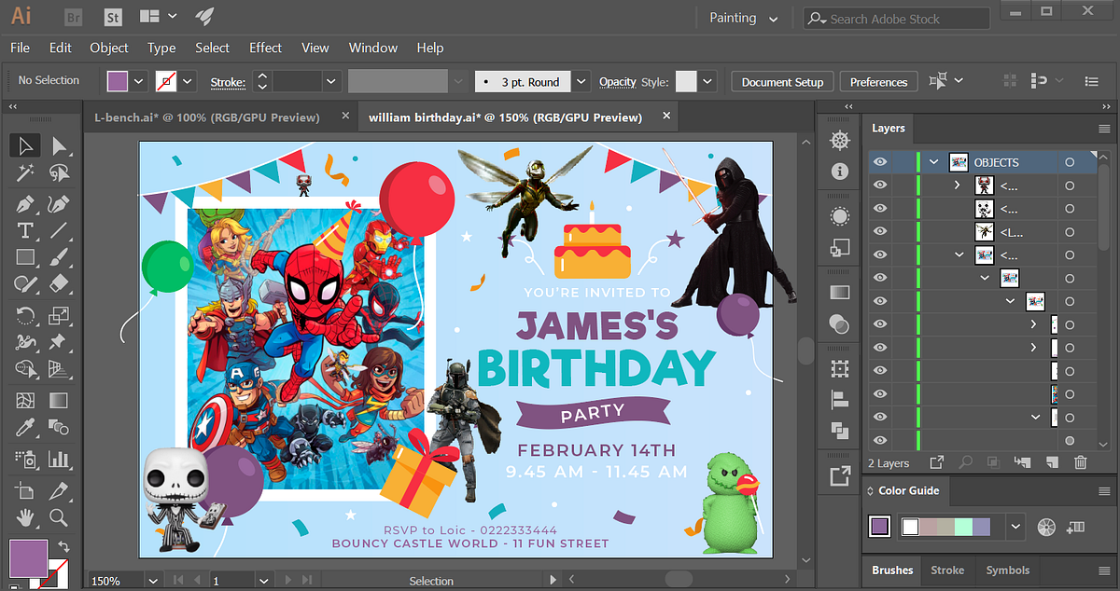Expand the first sublayer under OBJECTS
This screenshot has width=1120, height=591.
pos(958,186)
